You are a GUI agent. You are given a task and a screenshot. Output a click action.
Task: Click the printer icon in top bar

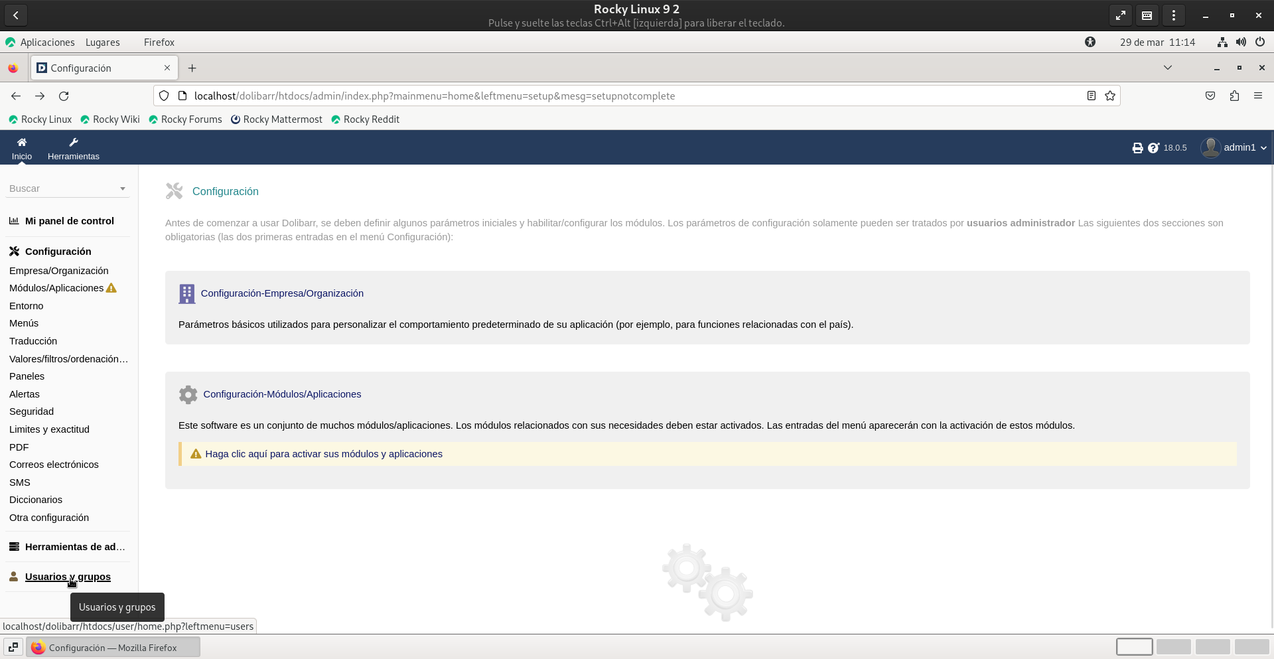pyautogui.click(x=1137, y=148)
